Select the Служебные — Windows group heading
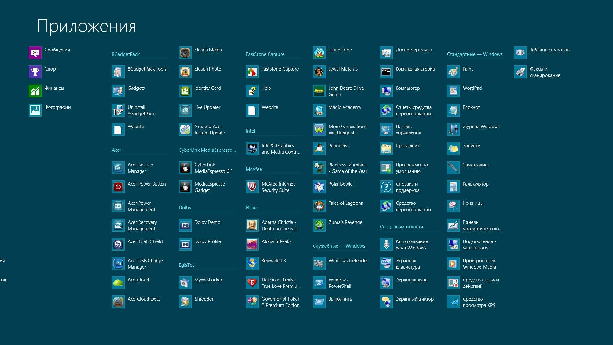The height and width of the screenshot is (345, 613). tap(339, 246)
